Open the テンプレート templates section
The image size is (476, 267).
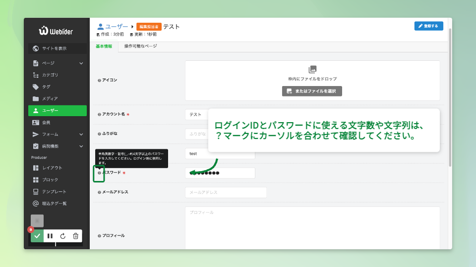pyautogui.click(x=54, y=191)
